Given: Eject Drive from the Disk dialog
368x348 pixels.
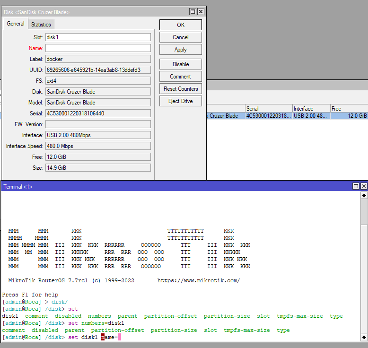Looking at the screenshot, I should click(x=181, y=101).
